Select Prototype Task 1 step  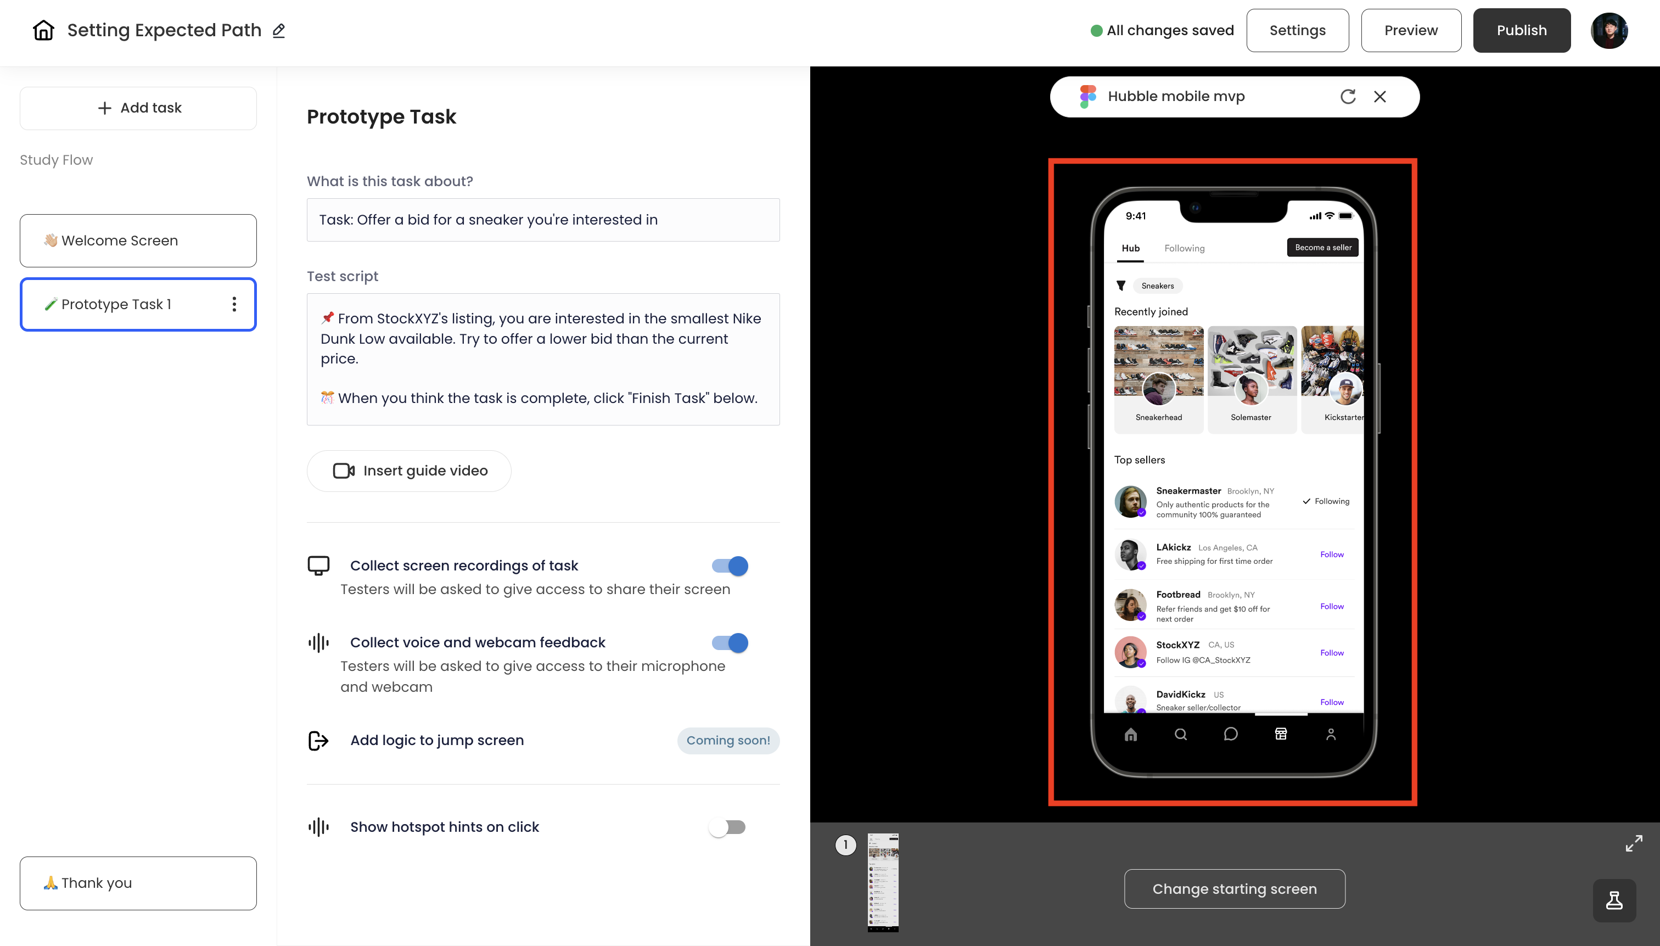(x=138, y=304)
